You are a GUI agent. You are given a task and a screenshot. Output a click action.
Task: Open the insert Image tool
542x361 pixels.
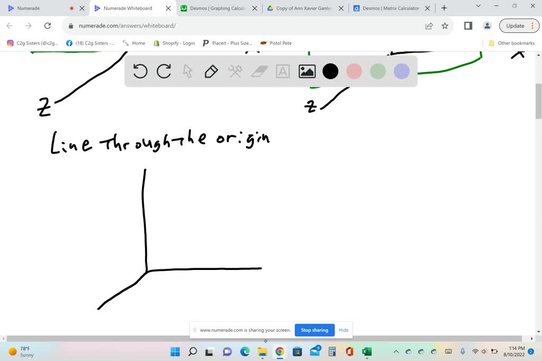[x=306, y=71]
